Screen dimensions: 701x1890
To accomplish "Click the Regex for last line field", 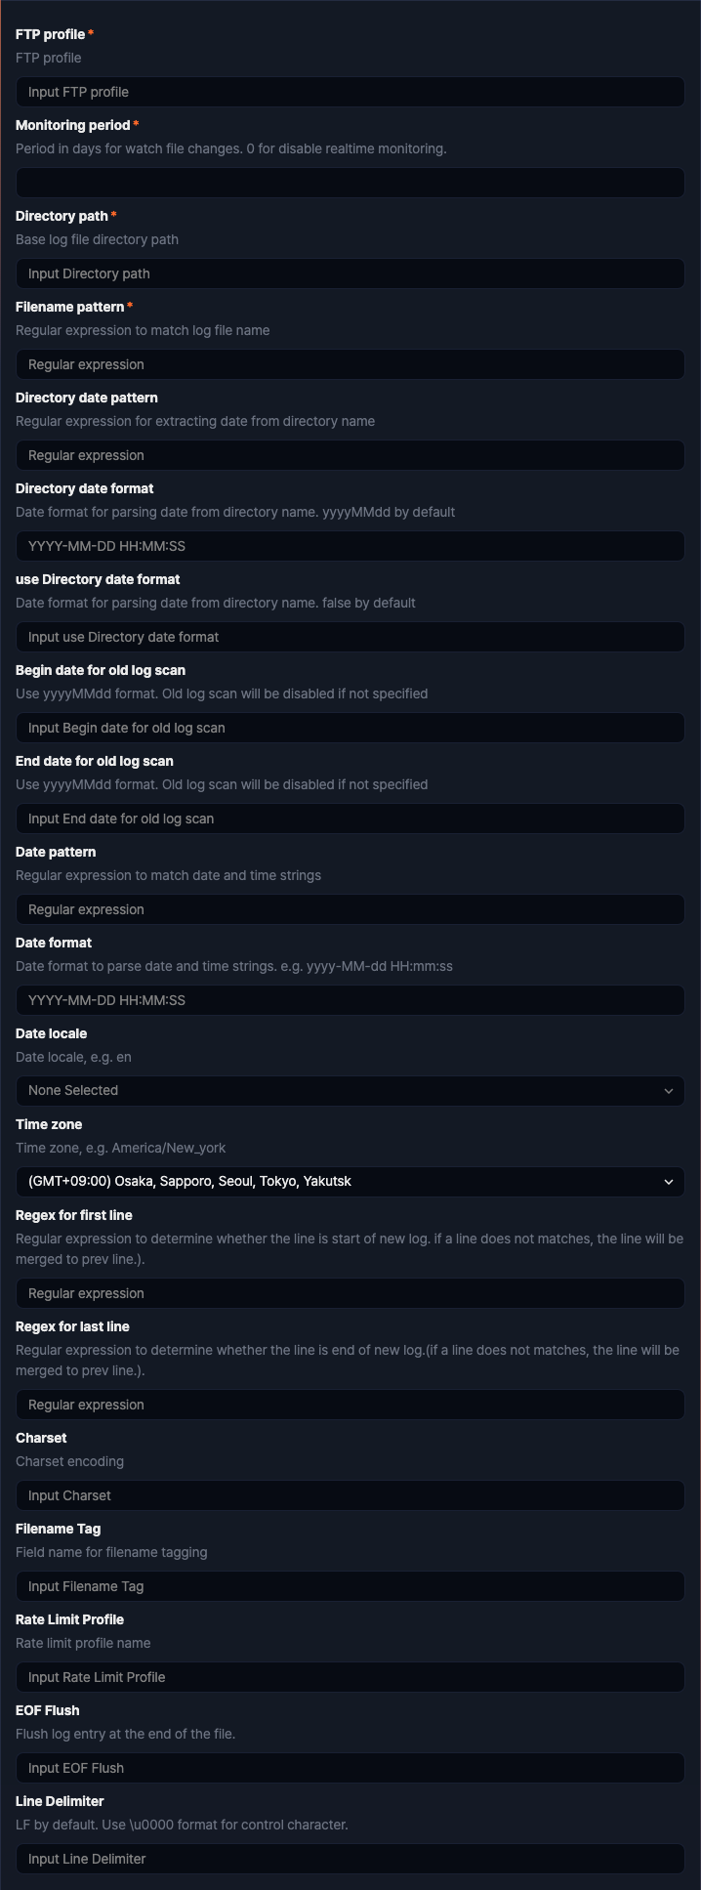I will 350,1405.
